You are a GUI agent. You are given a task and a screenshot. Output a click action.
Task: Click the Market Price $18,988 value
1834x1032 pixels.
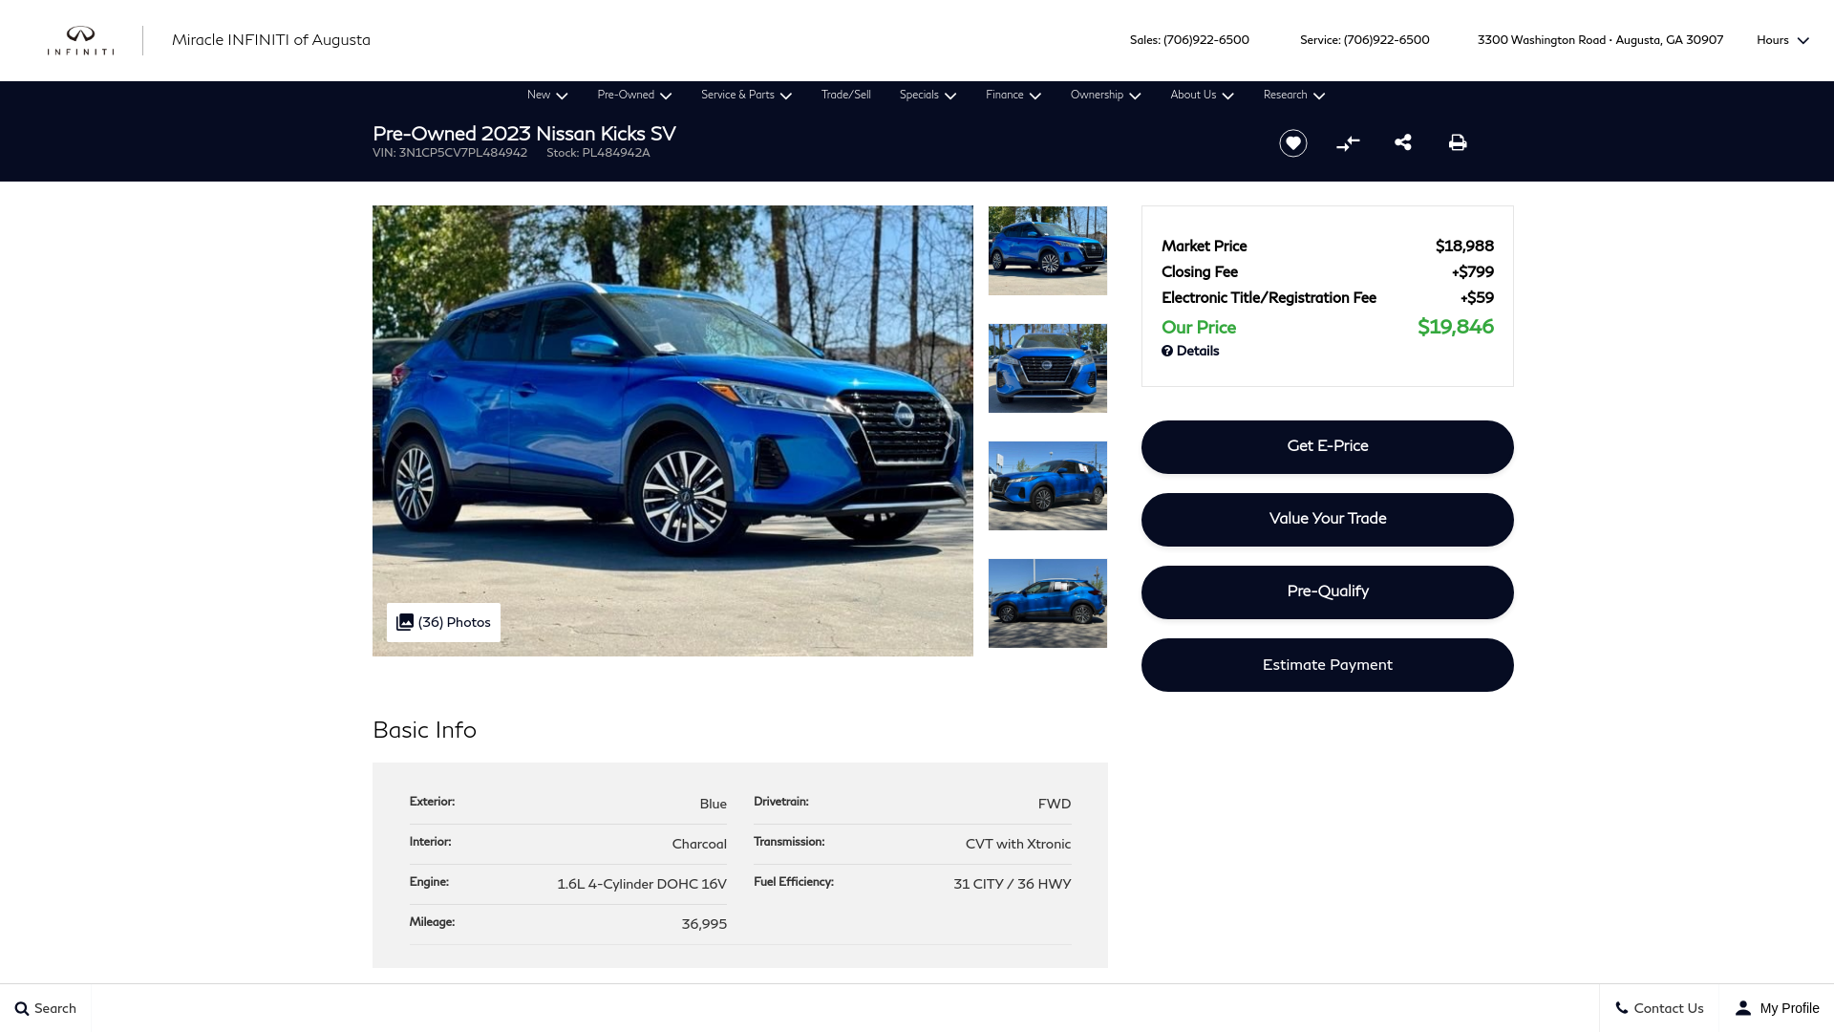[1464, 247]
